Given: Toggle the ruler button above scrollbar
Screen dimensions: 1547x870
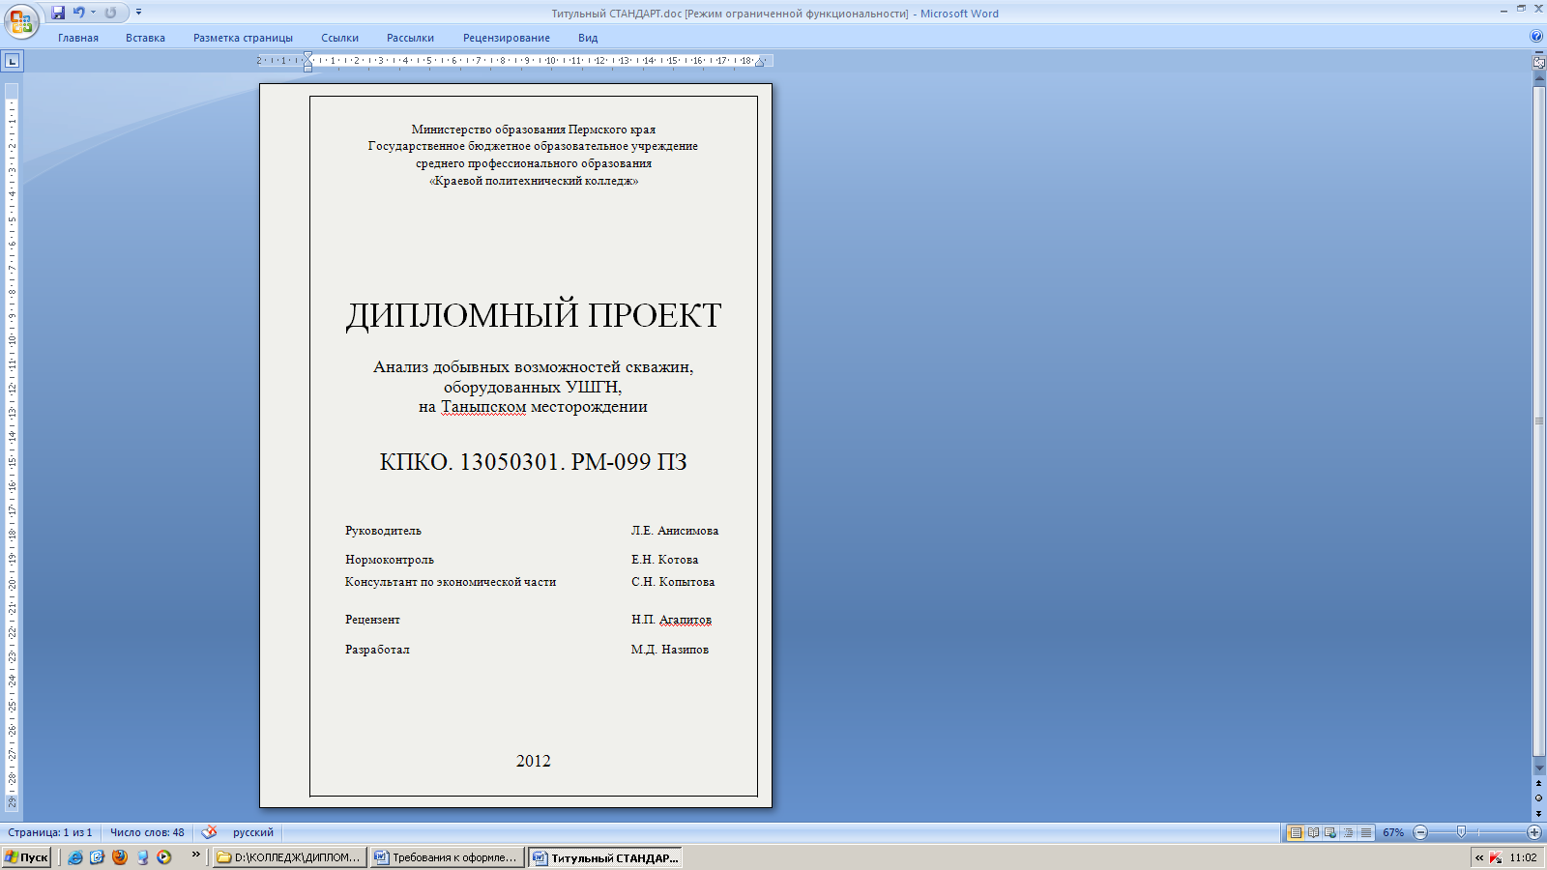Looking at the screenshot, I should click(x=1538, y=62).
